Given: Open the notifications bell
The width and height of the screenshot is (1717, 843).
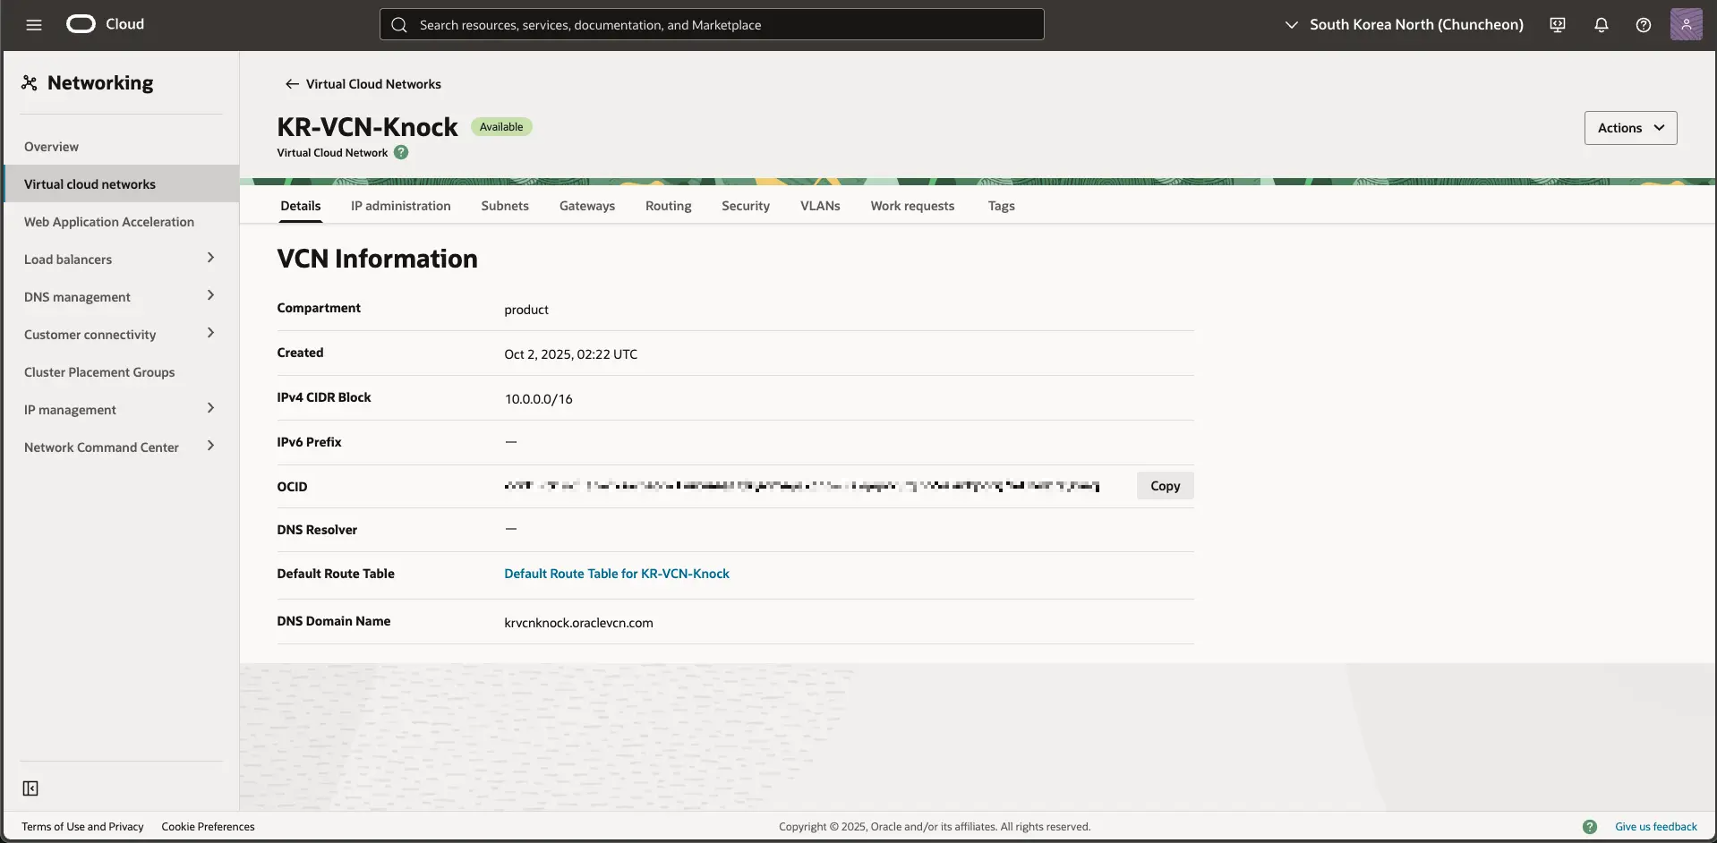Looking at the screenshot, I should pyautogui.click(x=1602, y=25).
